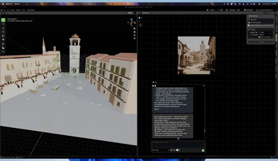
Task: Open the Agent mode dropdown in chat
Action: click(161, 150)
